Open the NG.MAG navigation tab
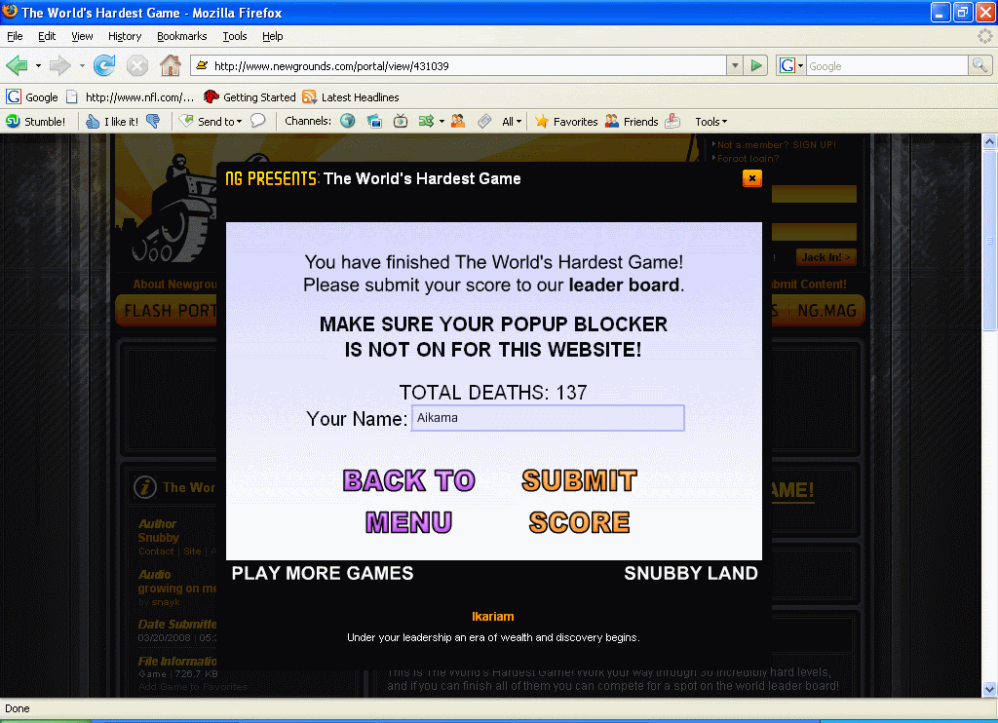 coord(826,311)
